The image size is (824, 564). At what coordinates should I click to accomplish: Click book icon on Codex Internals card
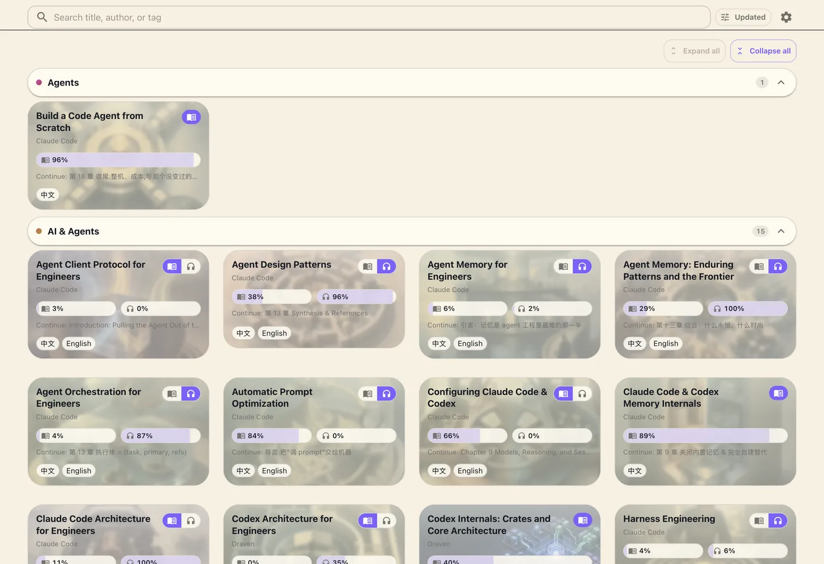[583, 520]
